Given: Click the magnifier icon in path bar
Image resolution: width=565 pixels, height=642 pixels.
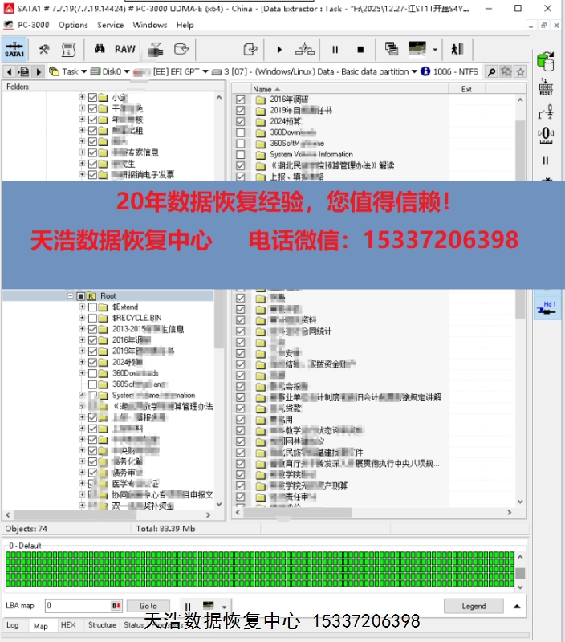Looking at the screenshot, I should tap(491, 71).
